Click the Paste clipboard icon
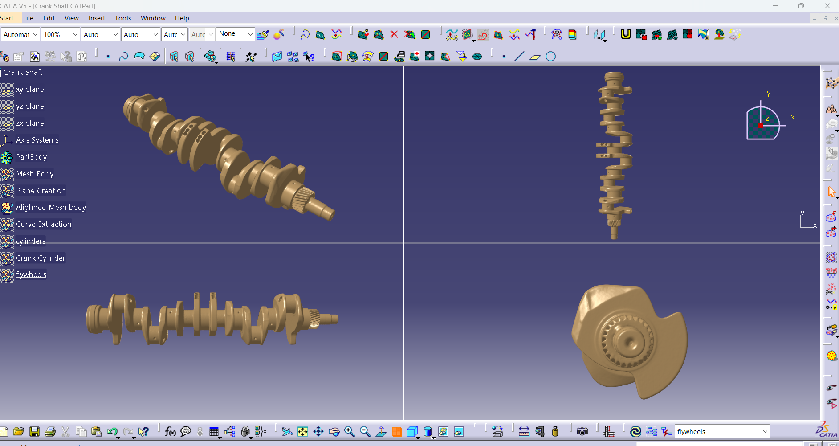Viewport: 839px width, 446px height. 97,431
